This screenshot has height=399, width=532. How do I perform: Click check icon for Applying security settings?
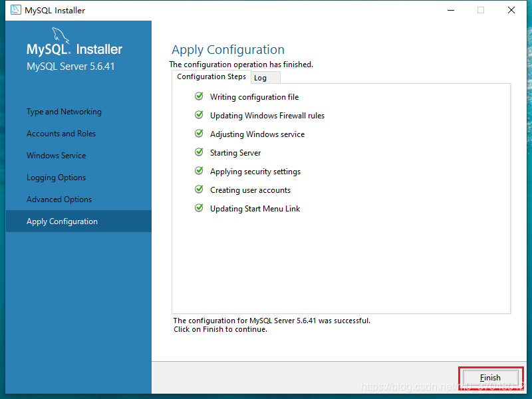[x=199, y=171]
